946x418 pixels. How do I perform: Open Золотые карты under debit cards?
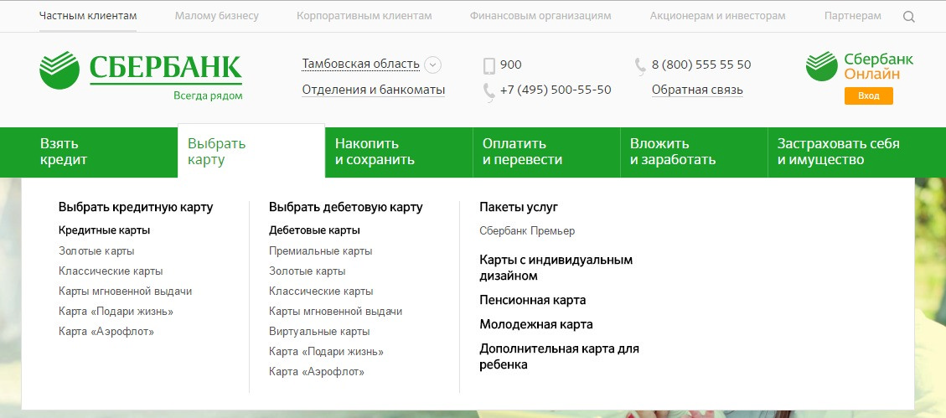tap(308, 271)
